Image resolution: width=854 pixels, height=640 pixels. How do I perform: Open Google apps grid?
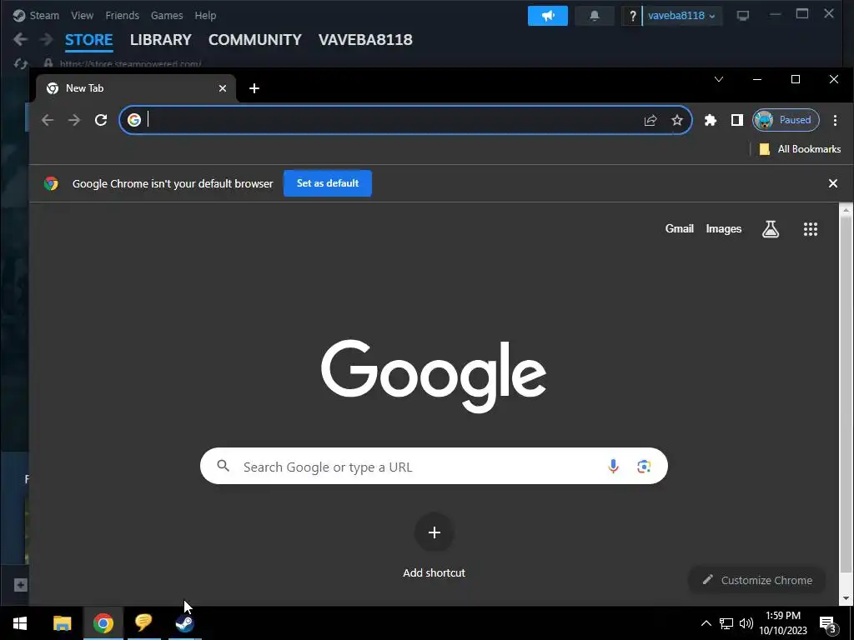811,229
